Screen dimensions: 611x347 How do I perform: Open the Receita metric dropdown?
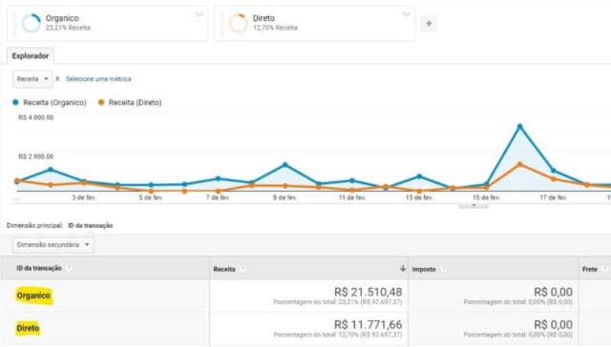tap(32, 79)
